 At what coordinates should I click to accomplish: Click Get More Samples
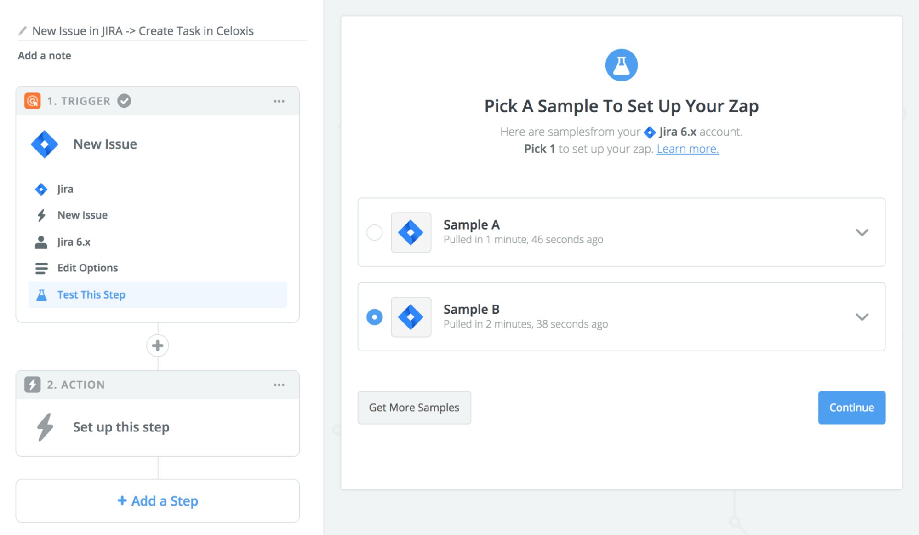414,407
